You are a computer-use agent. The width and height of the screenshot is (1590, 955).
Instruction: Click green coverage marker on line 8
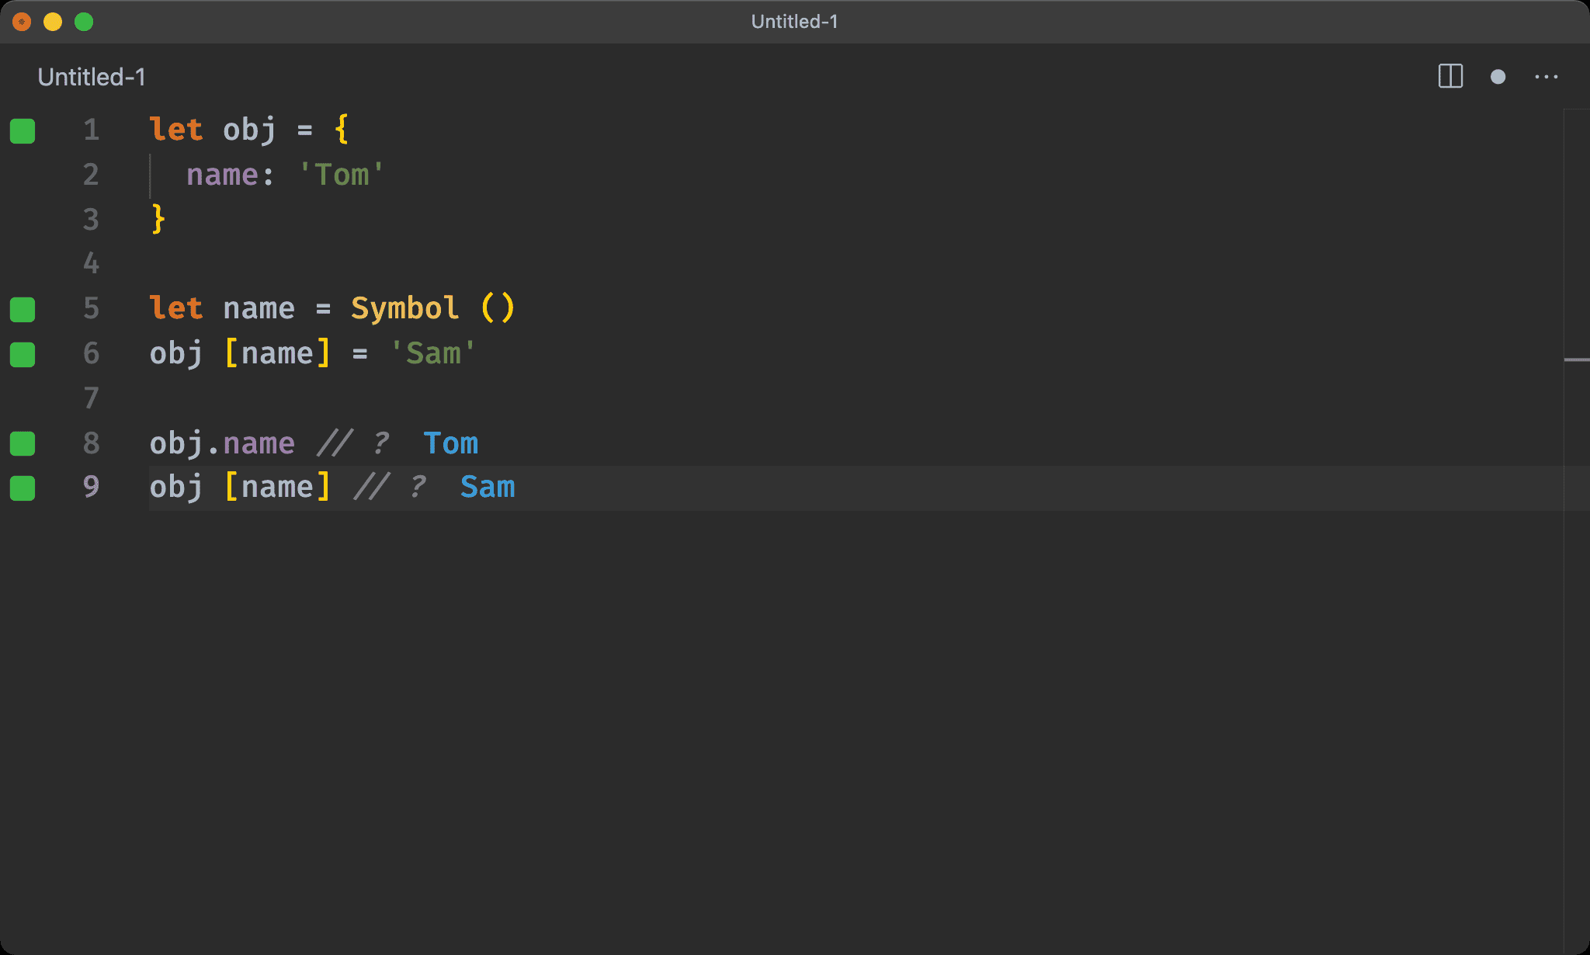click(x=23, y=443)
